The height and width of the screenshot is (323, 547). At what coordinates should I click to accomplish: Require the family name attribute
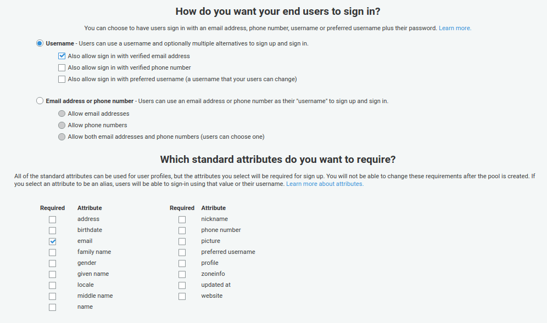(52, 252)
